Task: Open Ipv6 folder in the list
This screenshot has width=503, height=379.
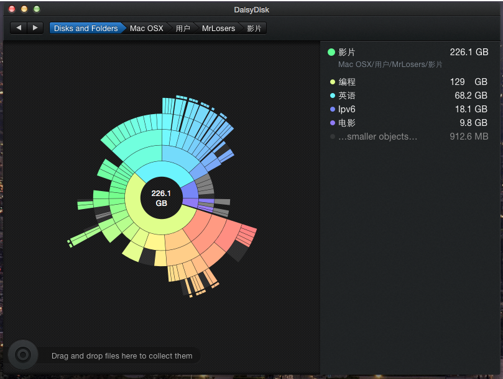Action: pos(408,109)
